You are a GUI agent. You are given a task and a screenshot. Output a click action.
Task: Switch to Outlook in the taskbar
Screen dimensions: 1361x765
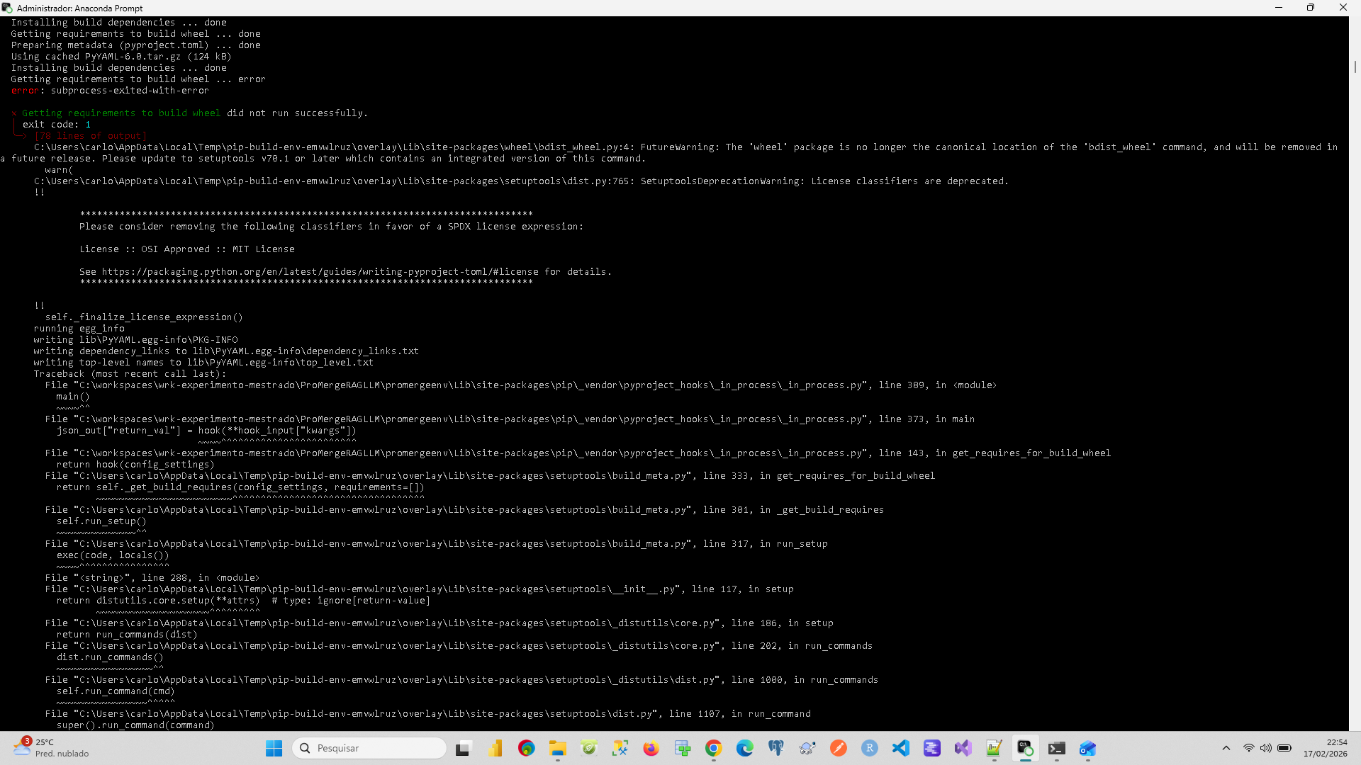(1087, 748)
